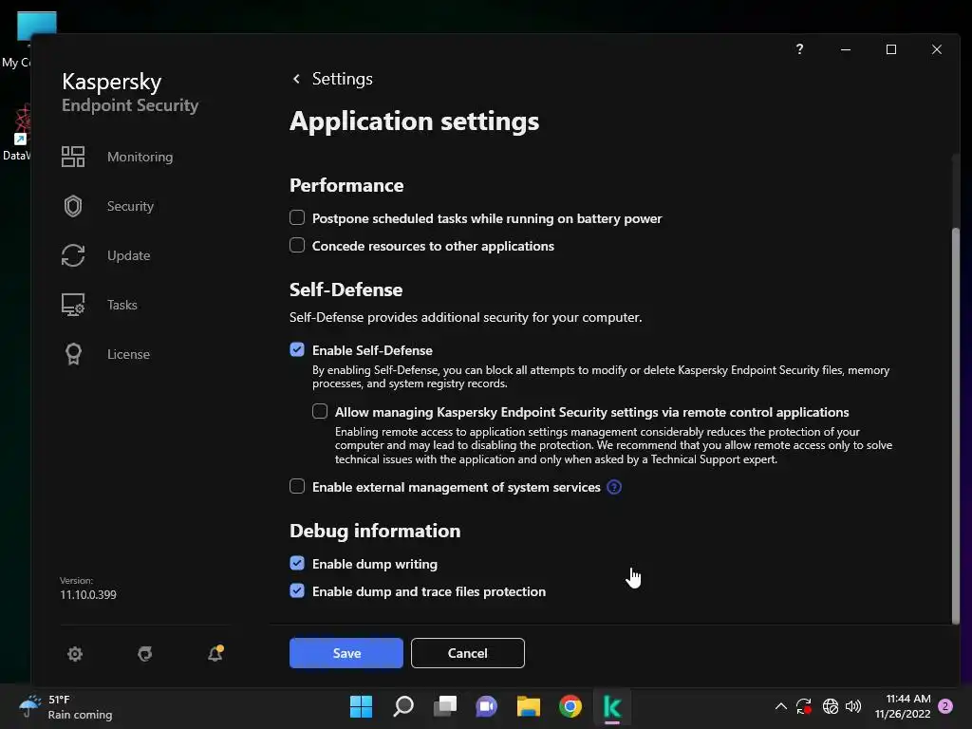This screenshot has width=972, height=729.
Task: Click the question mark help button in title bar
Action: [799, 49]
